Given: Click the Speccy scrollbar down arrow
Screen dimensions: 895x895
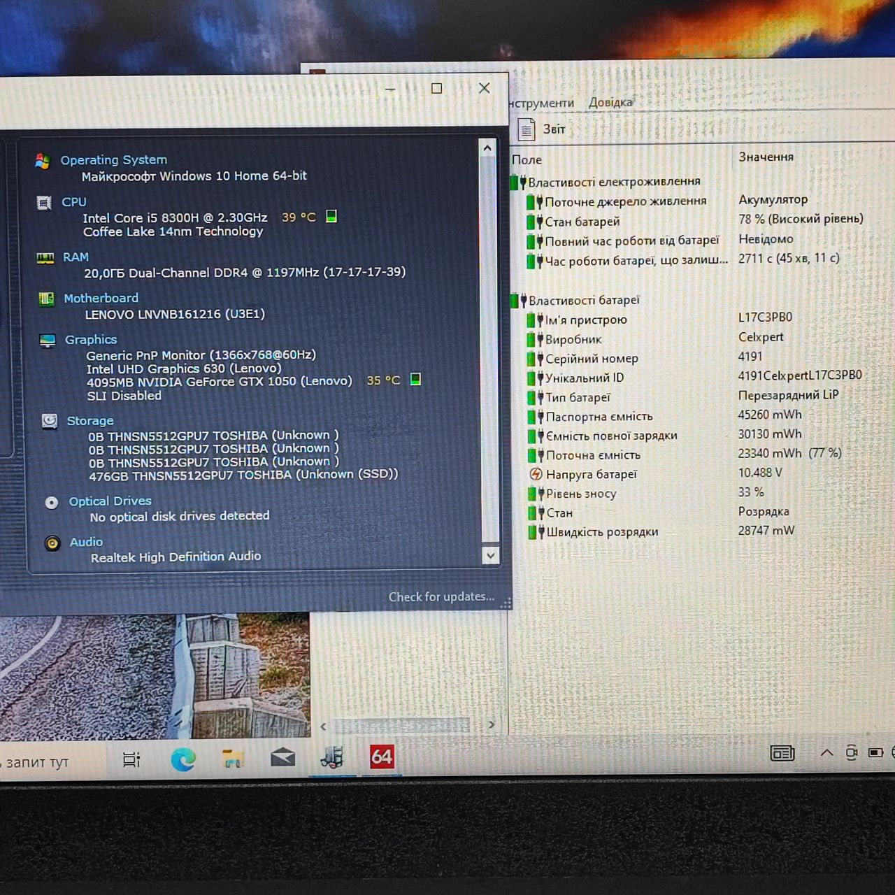Looking at the screenshot, I should (490, 555).
